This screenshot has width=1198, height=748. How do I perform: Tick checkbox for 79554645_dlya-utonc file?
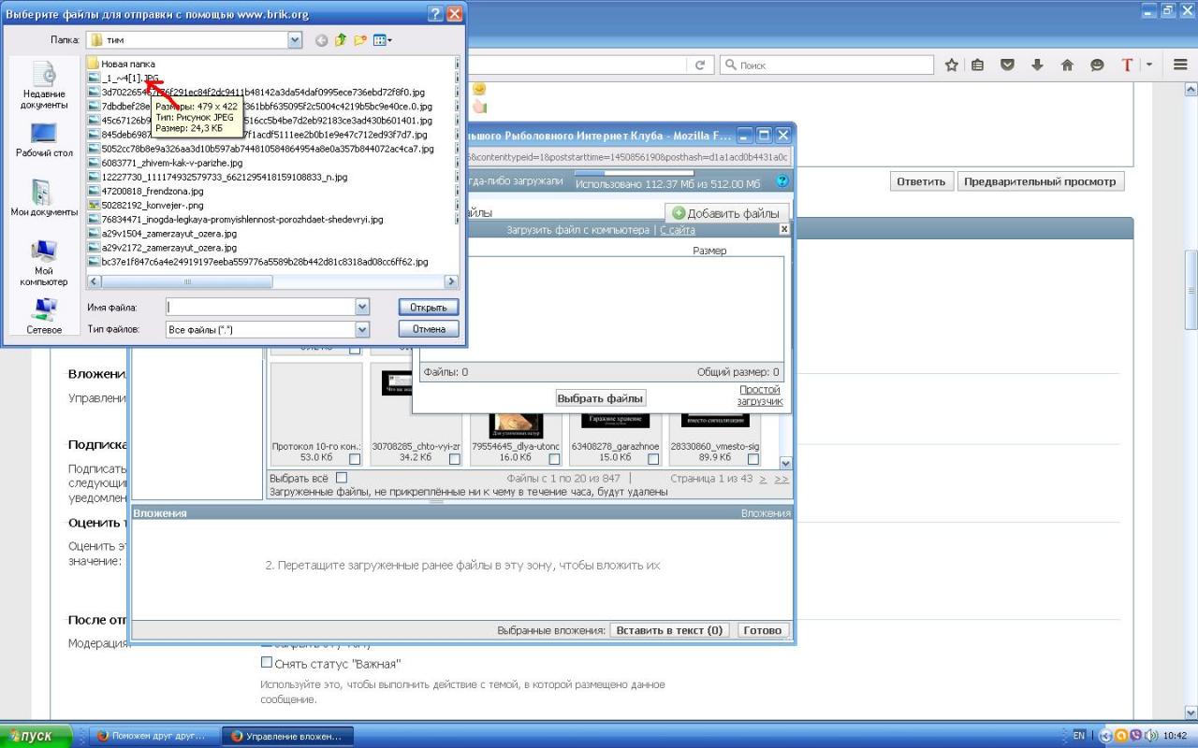[554, 459]
